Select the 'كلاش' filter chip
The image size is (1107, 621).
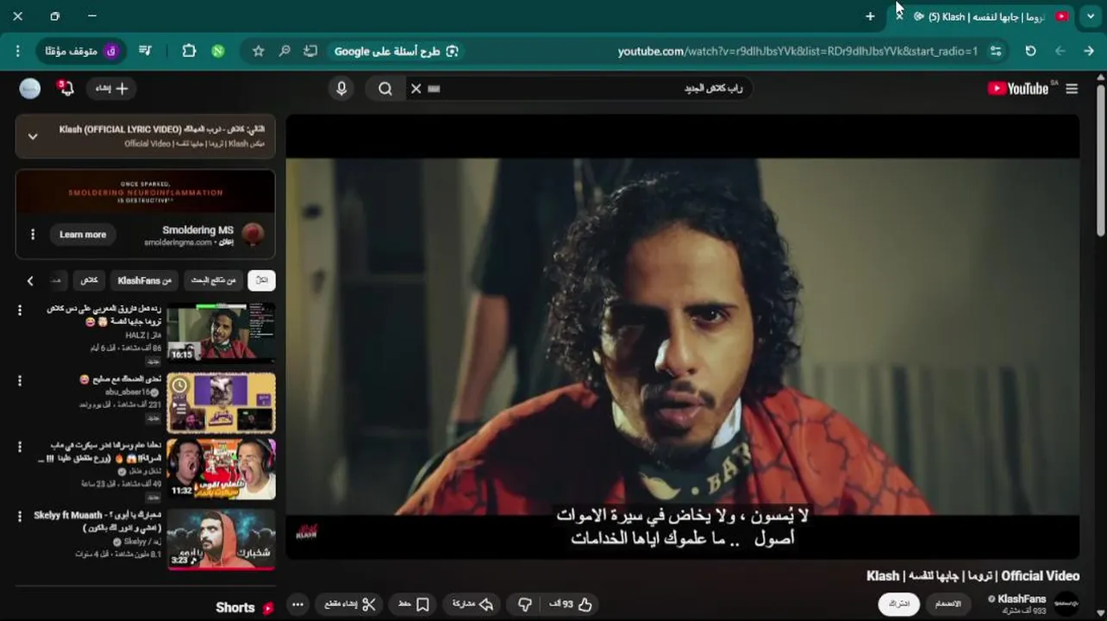[x=90, y=280]
